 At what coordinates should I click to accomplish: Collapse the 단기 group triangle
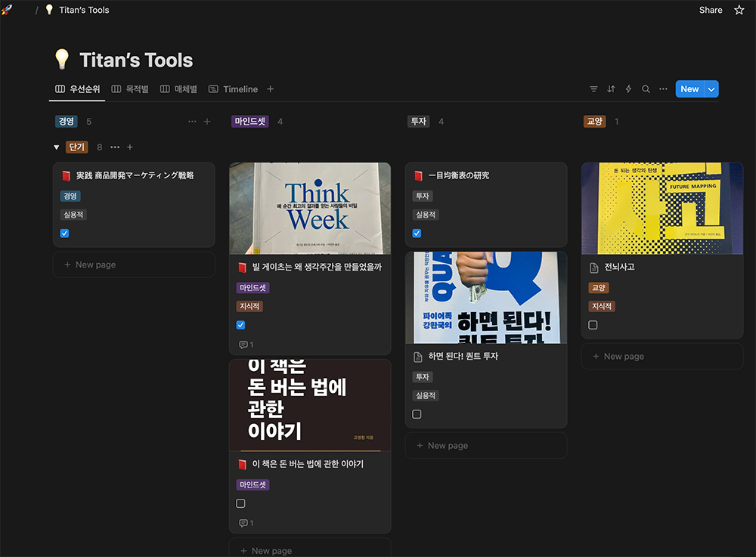coord(57,147)
